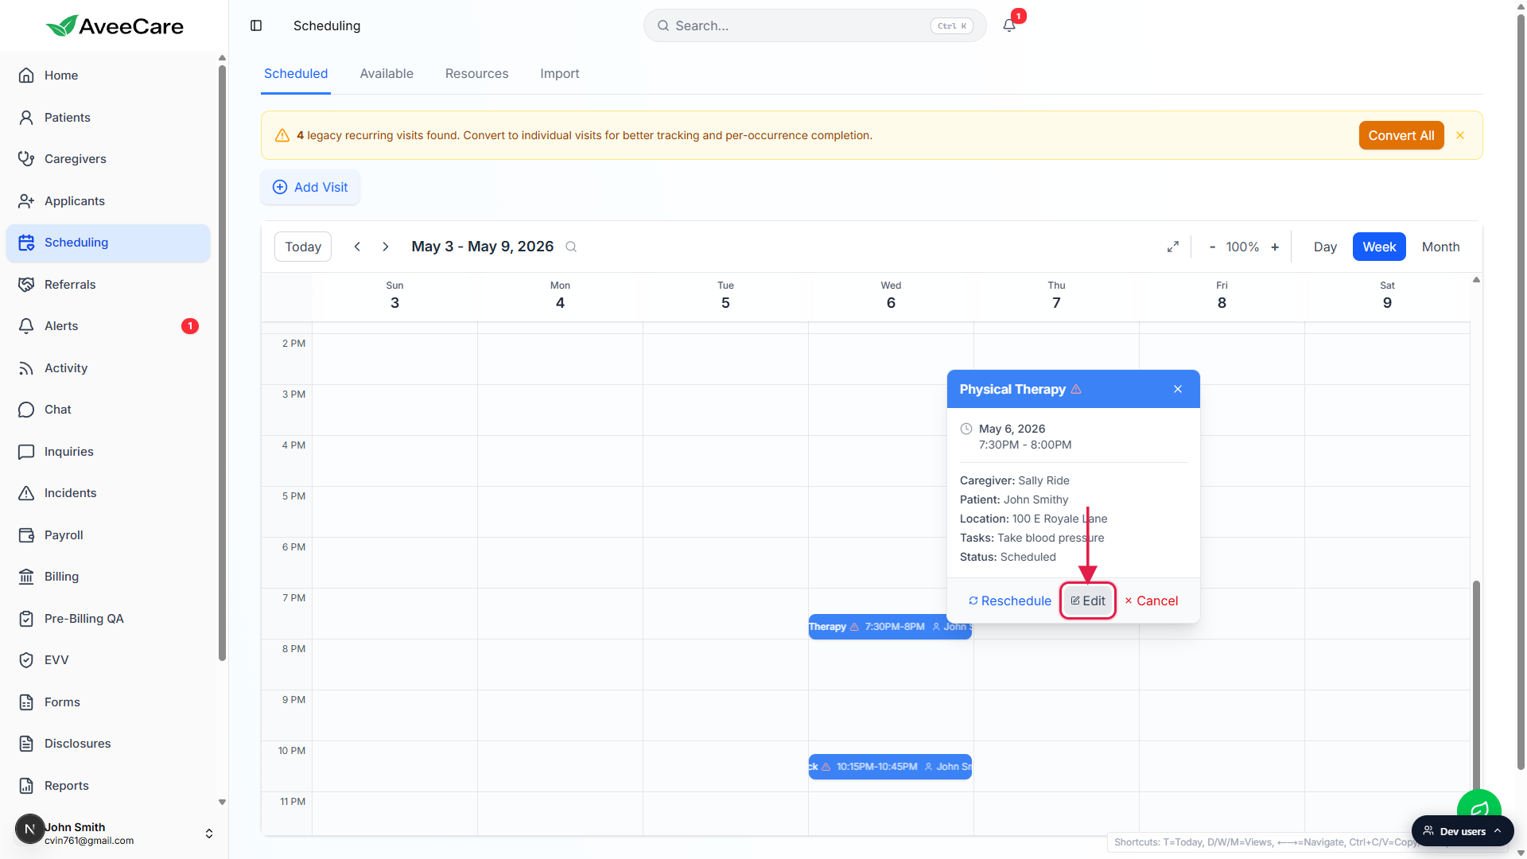Click Edit in the visit popup
Viewport: 1527px width, 859px height.
1088,601
